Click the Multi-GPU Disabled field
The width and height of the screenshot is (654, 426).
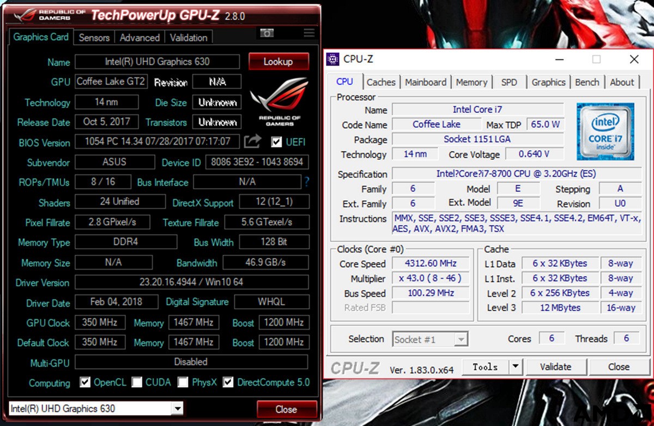[x=192, y=362]
